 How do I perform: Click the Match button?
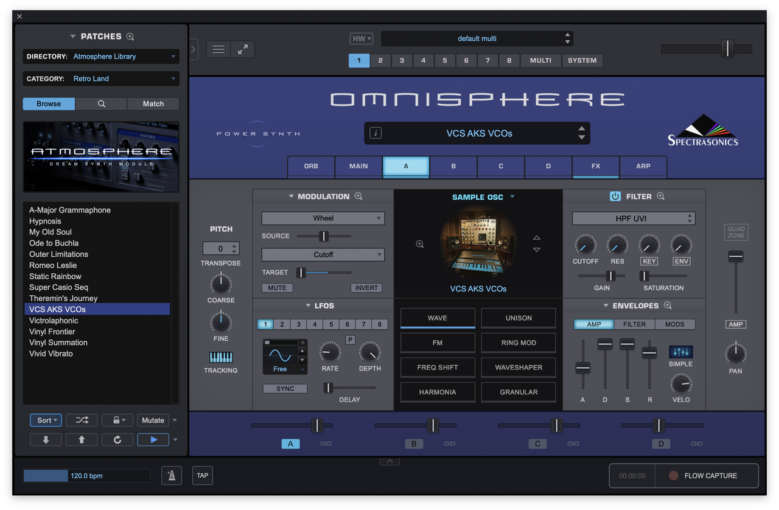153,103
